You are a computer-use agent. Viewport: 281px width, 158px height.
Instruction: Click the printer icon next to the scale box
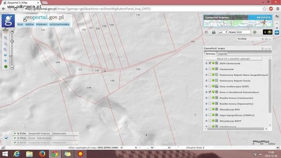(x=214, y=32)
